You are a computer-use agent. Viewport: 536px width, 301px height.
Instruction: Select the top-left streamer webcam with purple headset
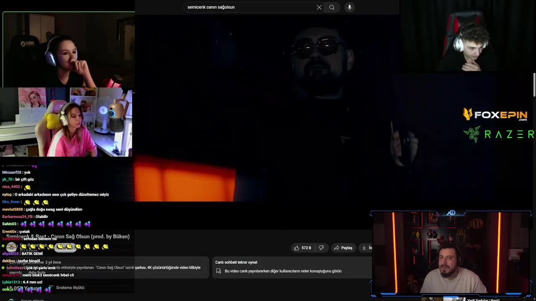(69, 49)
